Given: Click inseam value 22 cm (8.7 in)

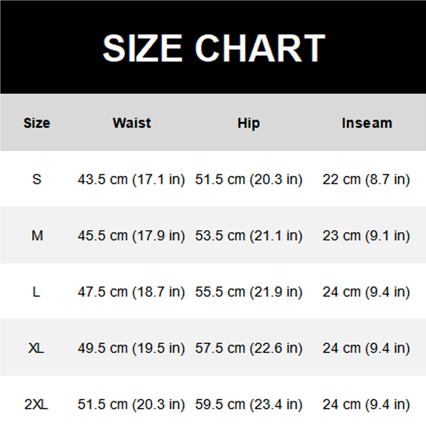Looking at the screenshot, I should point(366,179).
